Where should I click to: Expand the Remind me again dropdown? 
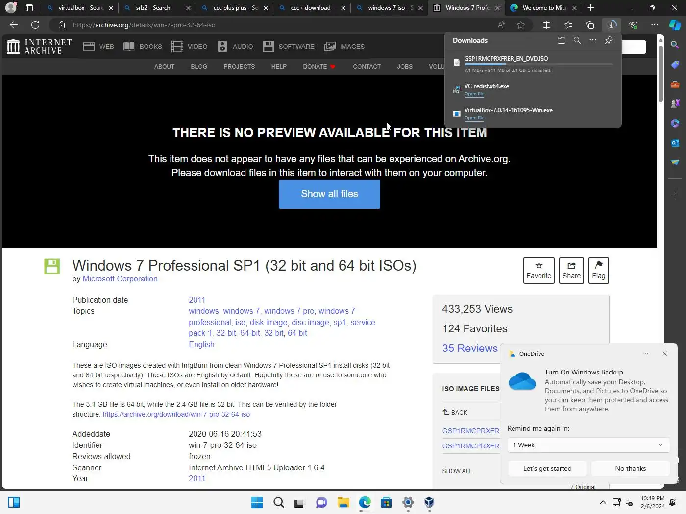pyautogui.click(x=588, y=445)
